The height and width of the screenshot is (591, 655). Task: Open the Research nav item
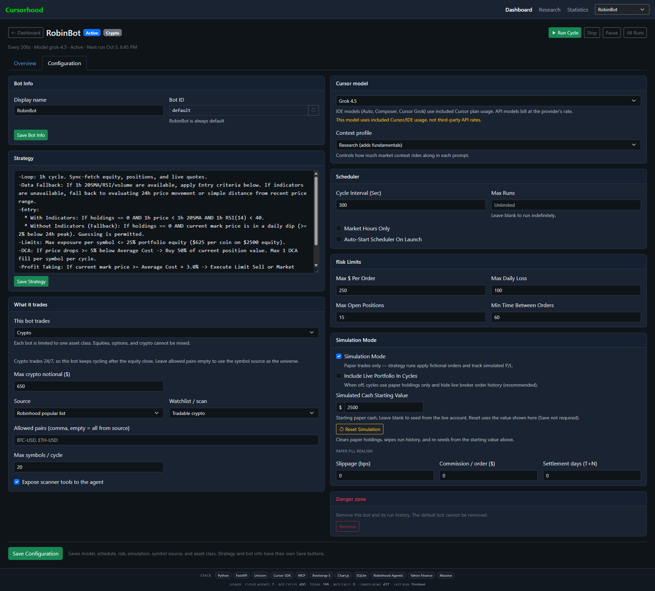click(549, 10)
